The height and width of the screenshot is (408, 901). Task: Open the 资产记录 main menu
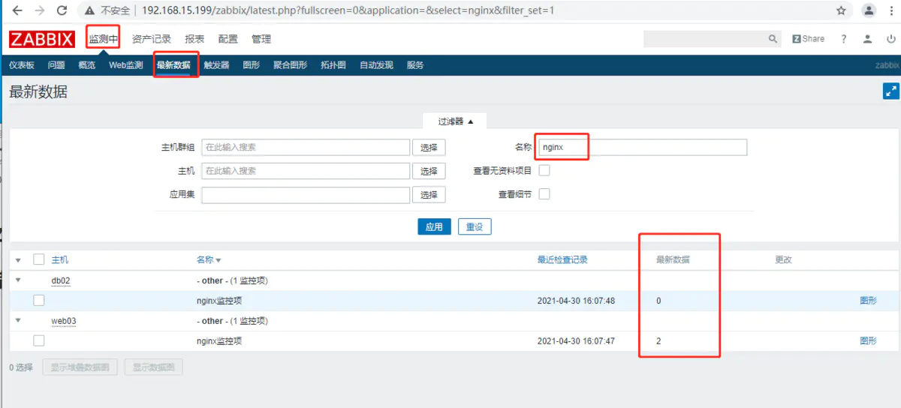pyautogui.click(x=152, y=39)
